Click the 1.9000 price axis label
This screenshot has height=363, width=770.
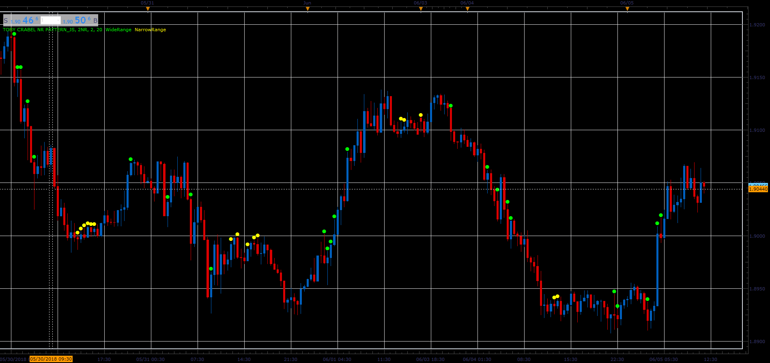point(757,236)
